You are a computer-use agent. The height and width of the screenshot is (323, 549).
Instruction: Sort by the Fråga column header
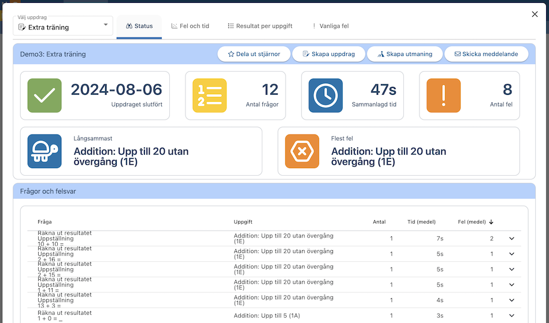44,222
